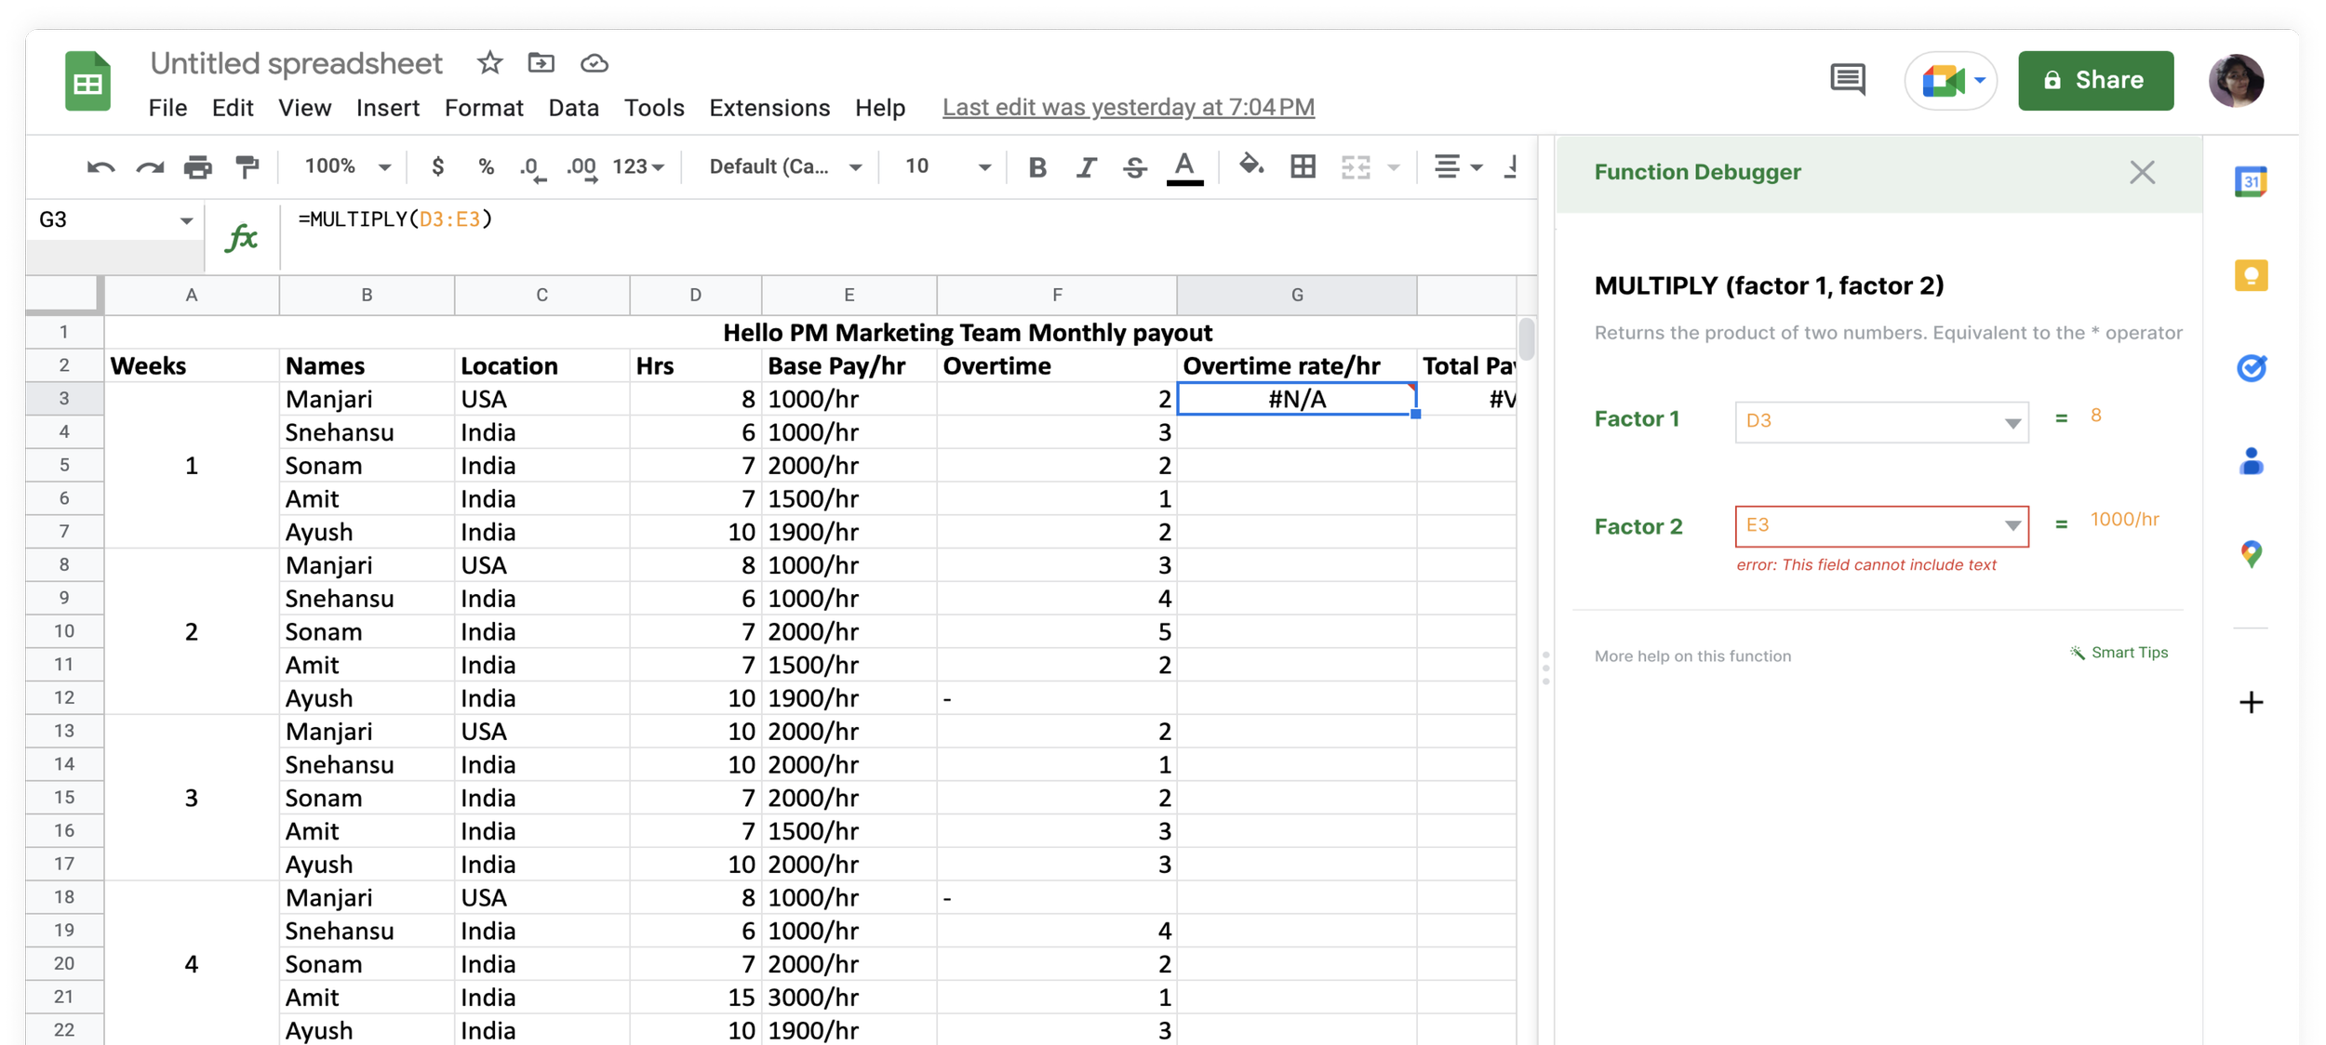Click the green Share button

pos(2095,80)
